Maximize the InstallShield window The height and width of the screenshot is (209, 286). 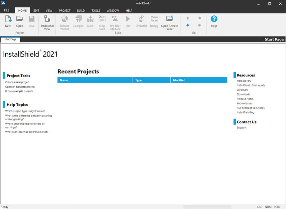pos(270,4)
